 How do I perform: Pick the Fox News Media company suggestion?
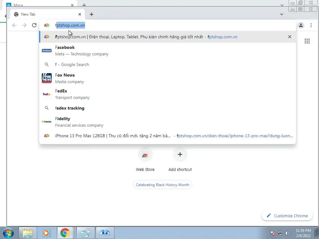(x=168, y=78)
